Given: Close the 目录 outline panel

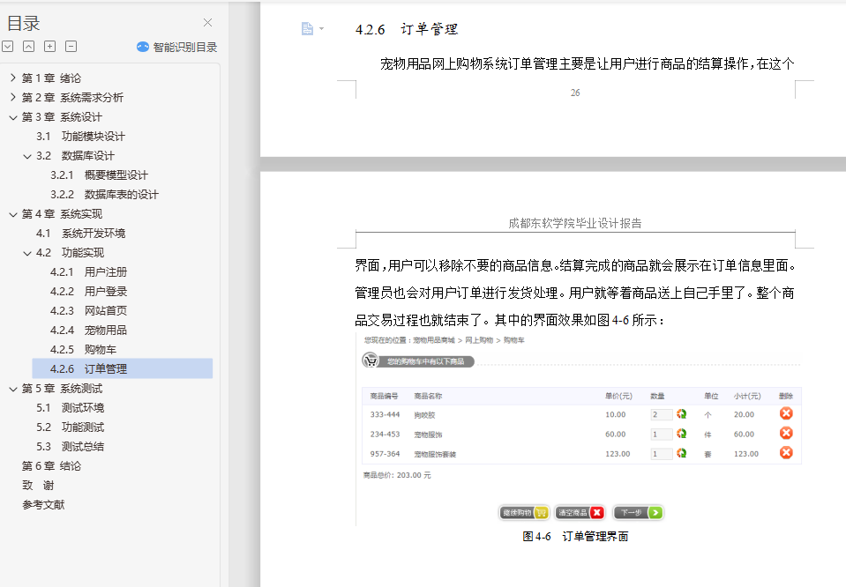Looking at the screenshot, I should (207, 23).
